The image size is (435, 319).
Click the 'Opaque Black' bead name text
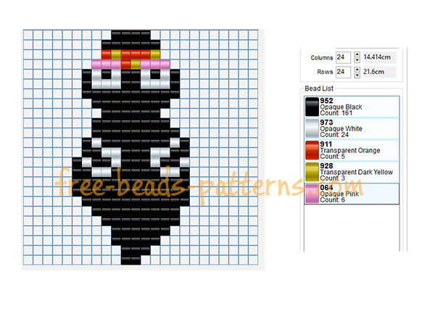pyautogui.click(x=341, y=107)
